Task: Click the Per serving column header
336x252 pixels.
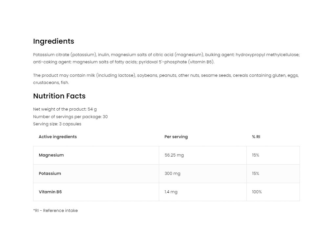Action: point(176,137)
